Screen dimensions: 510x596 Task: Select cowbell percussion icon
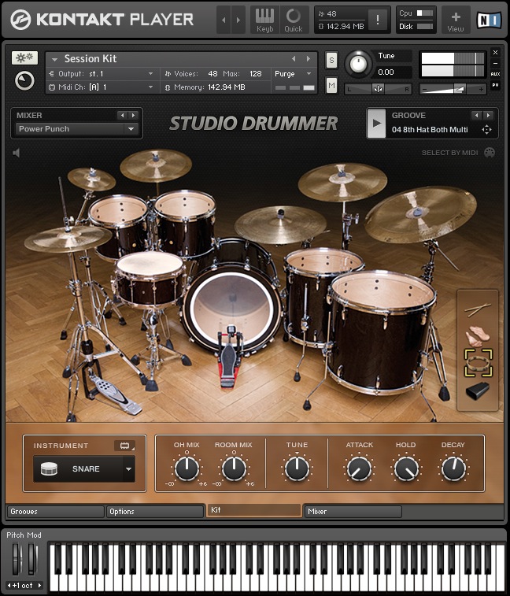(478, 391)
